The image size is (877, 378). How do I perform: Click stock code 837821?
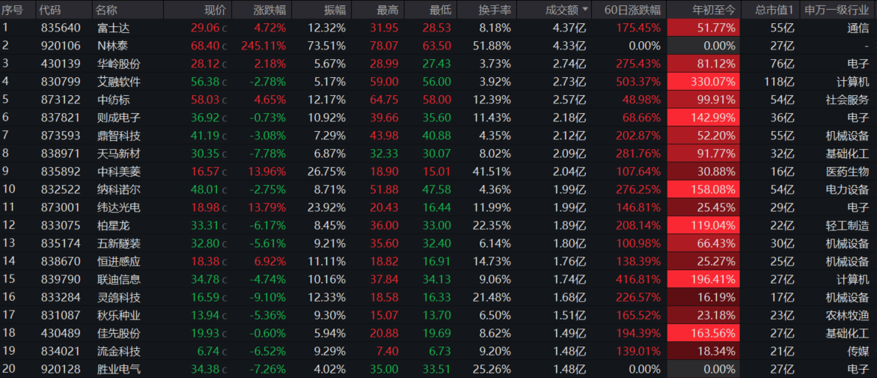61,118
